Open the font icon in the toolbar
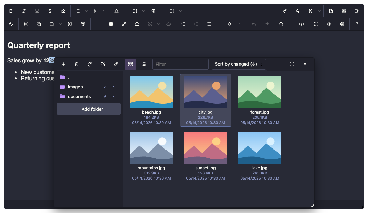 [116, 11]
